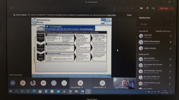Click the share screen icon
Screen dimensions: 179x100
coord(153,8)
